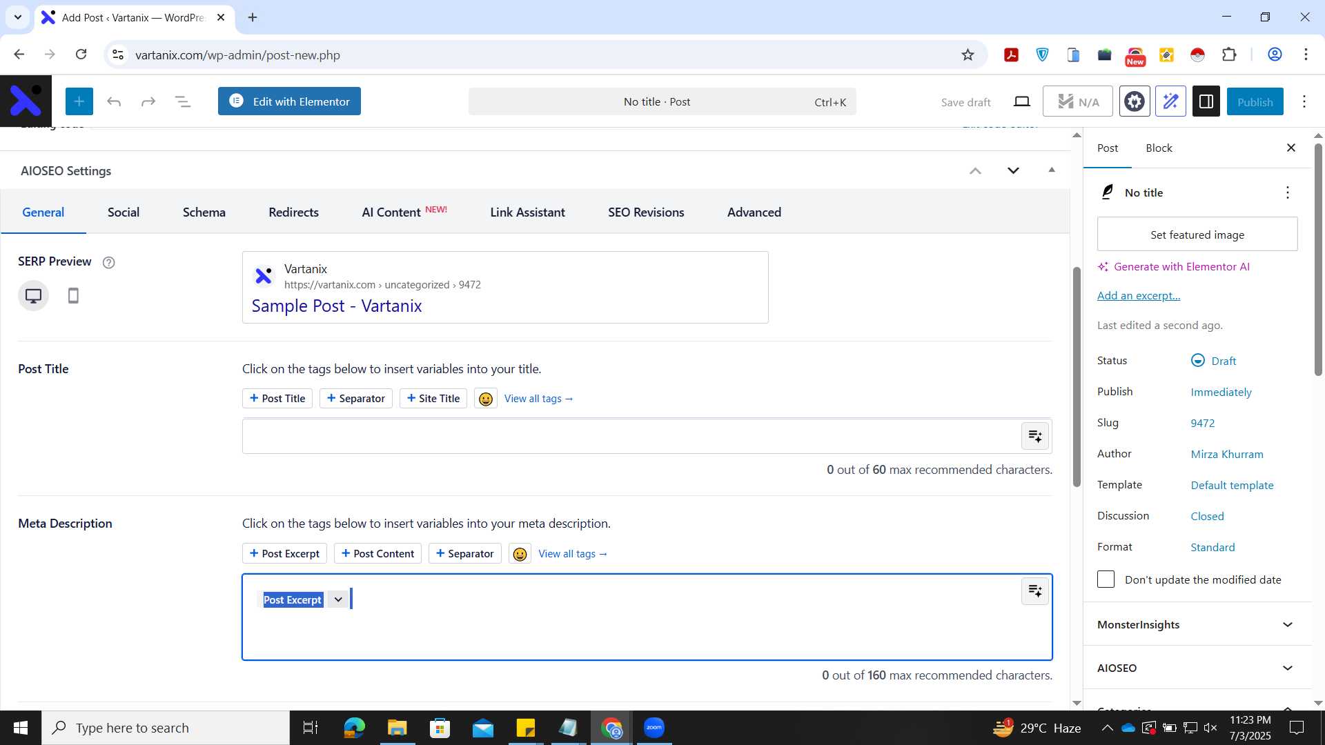
Task: Move AIOSEO Settings panel down
Action: pyautogui.click(x=1013, y=170)
